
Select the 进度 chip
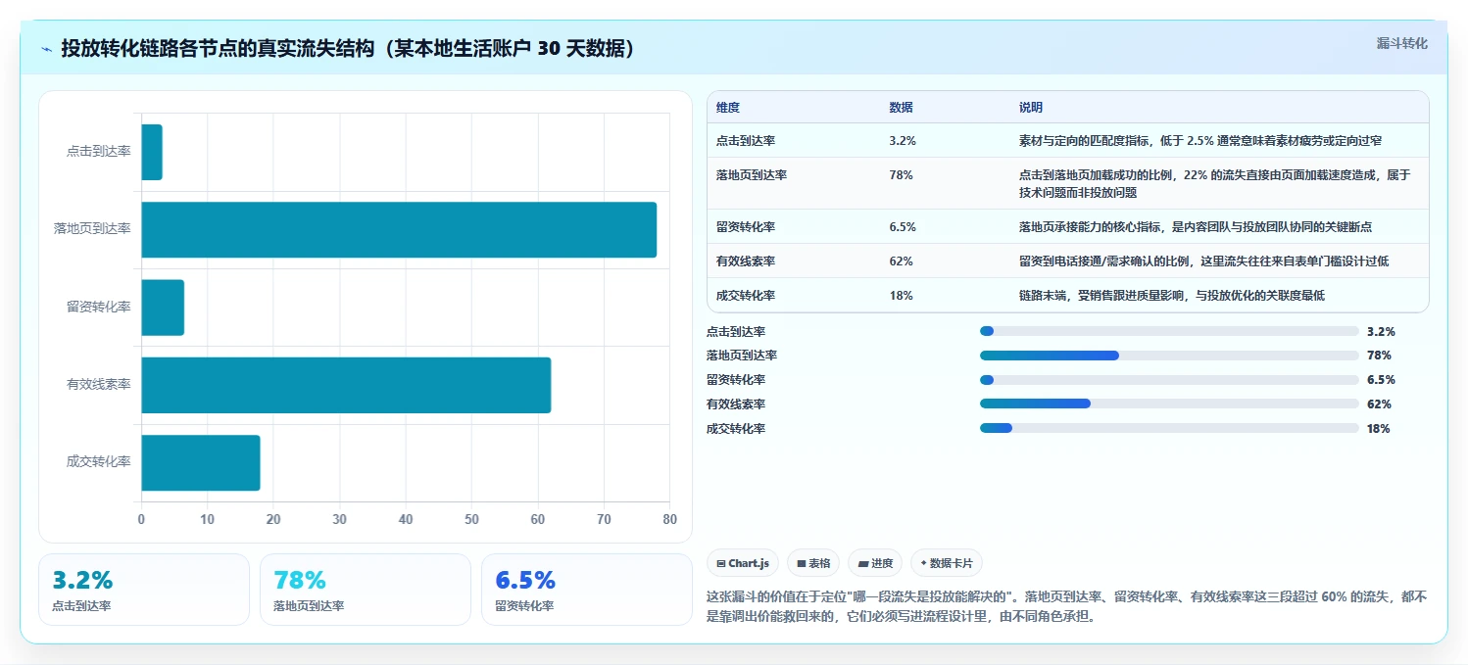coord(875,563)
